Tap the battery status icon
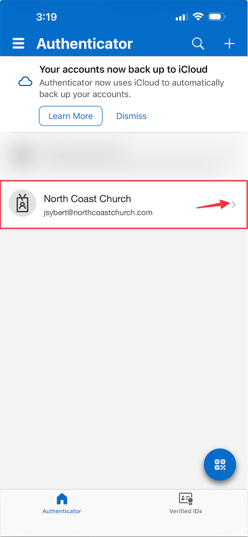Screen dimensions: 248x537 click(217, 17)
